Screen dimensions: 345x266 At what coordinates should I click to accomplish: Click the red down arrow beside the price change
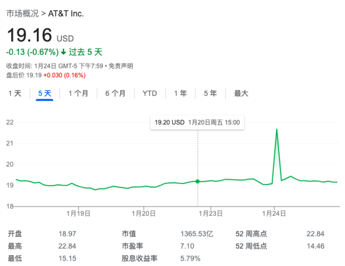64,52
